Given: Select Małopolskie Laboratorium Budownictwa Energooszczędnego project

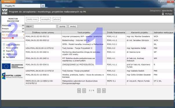Looking at the screenshot, I should 99,82.
